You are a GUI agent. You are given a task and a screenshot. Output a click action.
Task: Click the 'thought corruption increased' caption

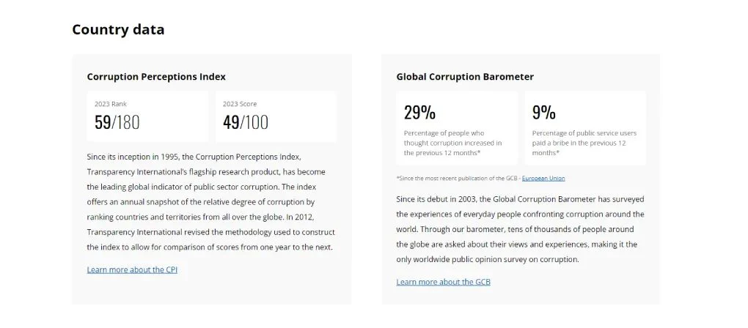[x=452, y=143]
